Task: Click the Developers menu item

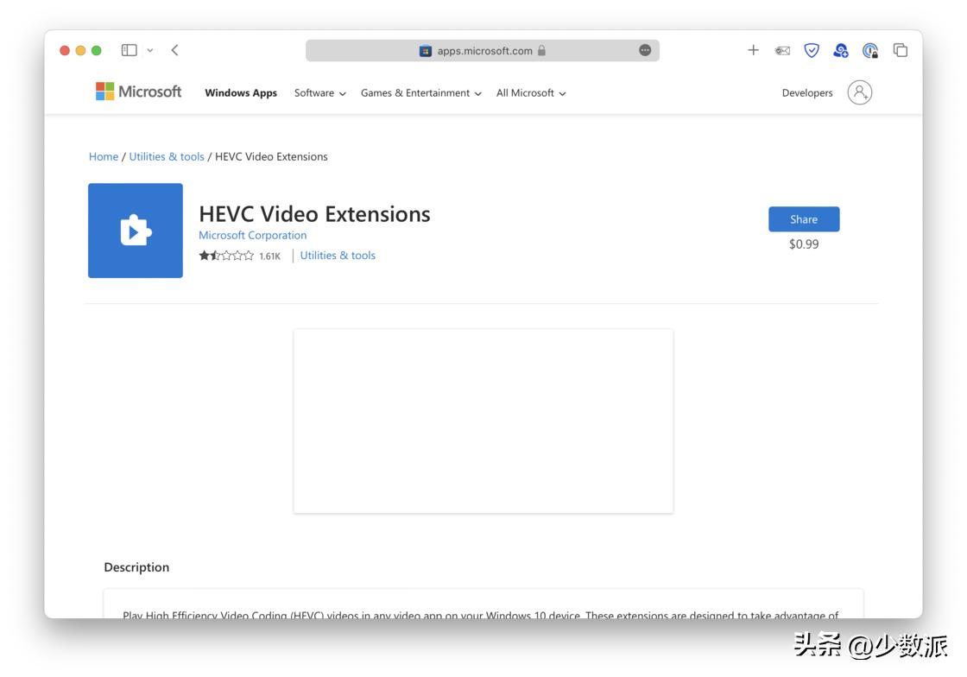Action: click(x=806, y=92)
